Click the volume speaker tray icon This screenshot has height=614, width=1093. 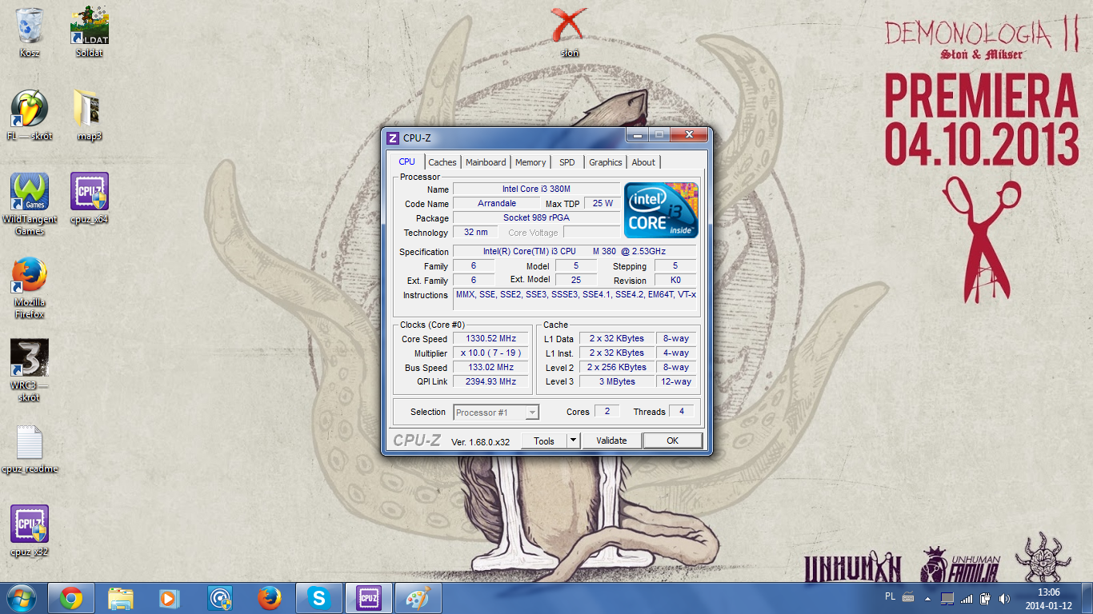point(1004,598)
